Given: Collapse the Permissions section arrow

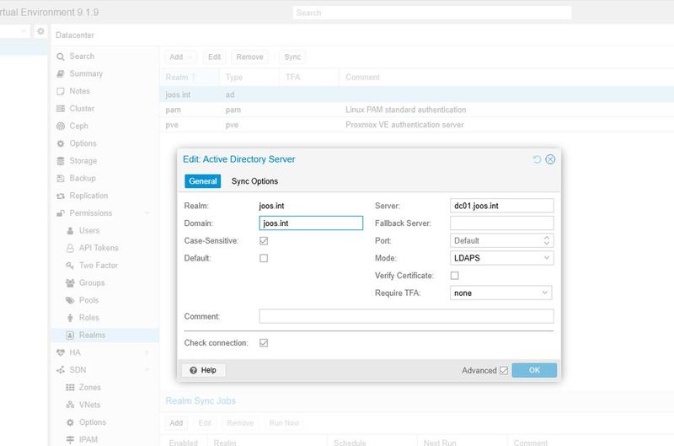Looking at the screenshot, I should coord(147,213).
